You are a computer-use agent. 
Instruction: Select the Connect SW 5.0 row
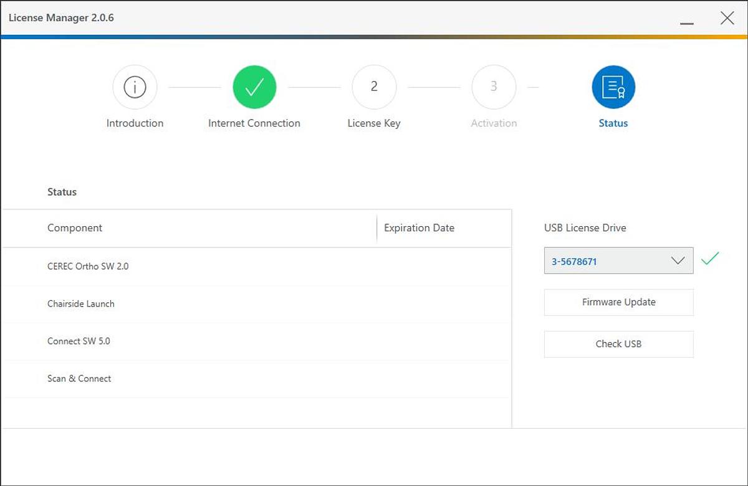point(256,341)
